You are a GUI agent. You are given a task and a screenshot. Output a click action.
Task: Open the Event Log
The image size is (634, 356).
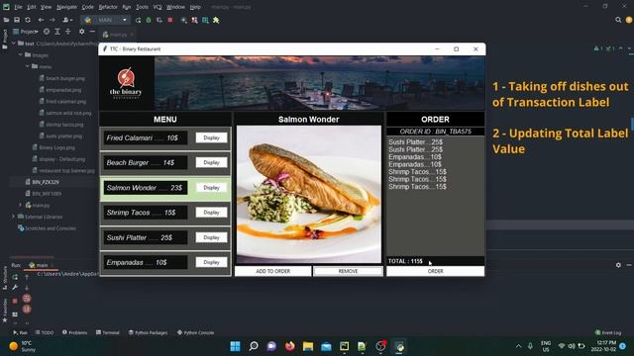click(x=608, y=332)
